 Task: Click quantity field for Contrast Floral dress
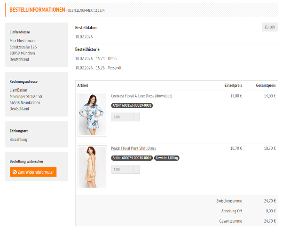(122, 117)
